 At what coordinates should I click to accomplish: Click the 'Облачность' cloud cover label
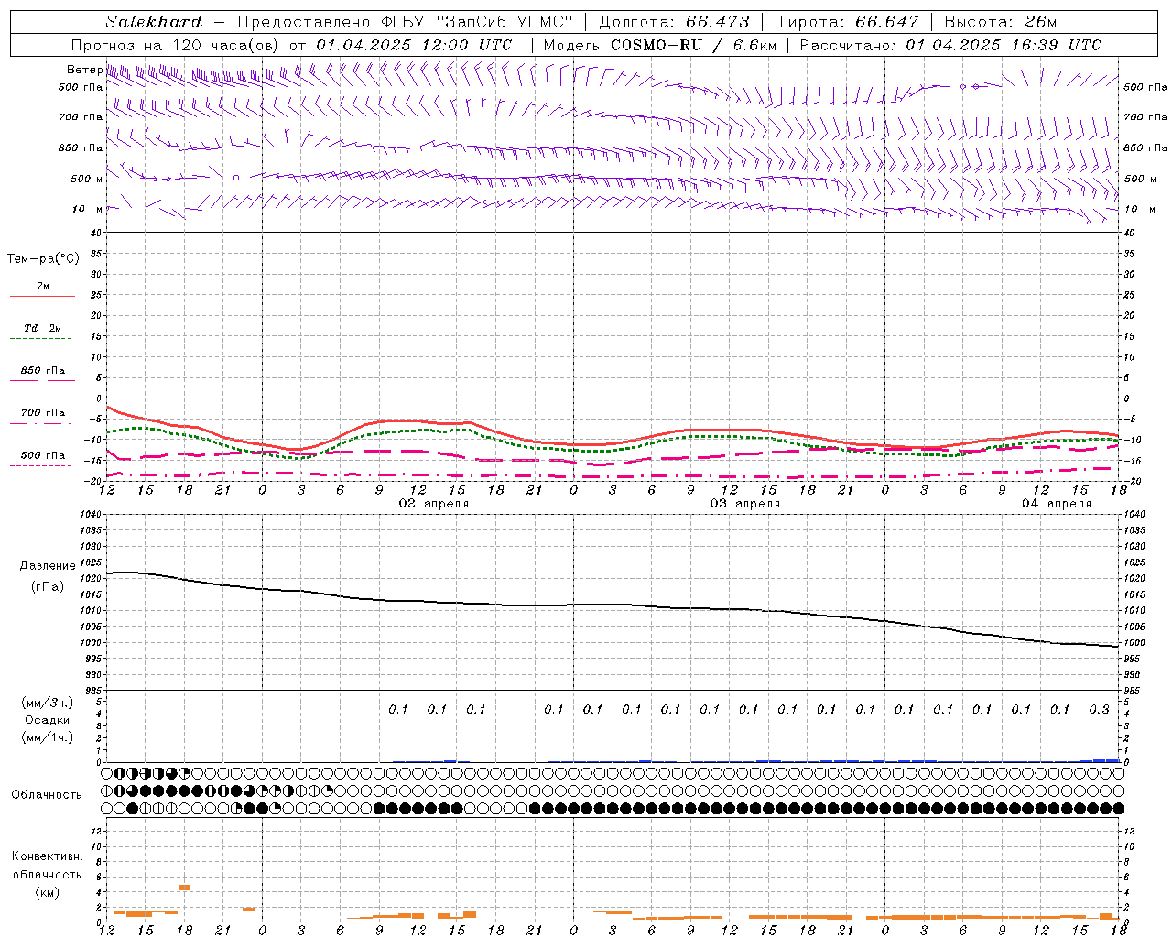(46, 795)
